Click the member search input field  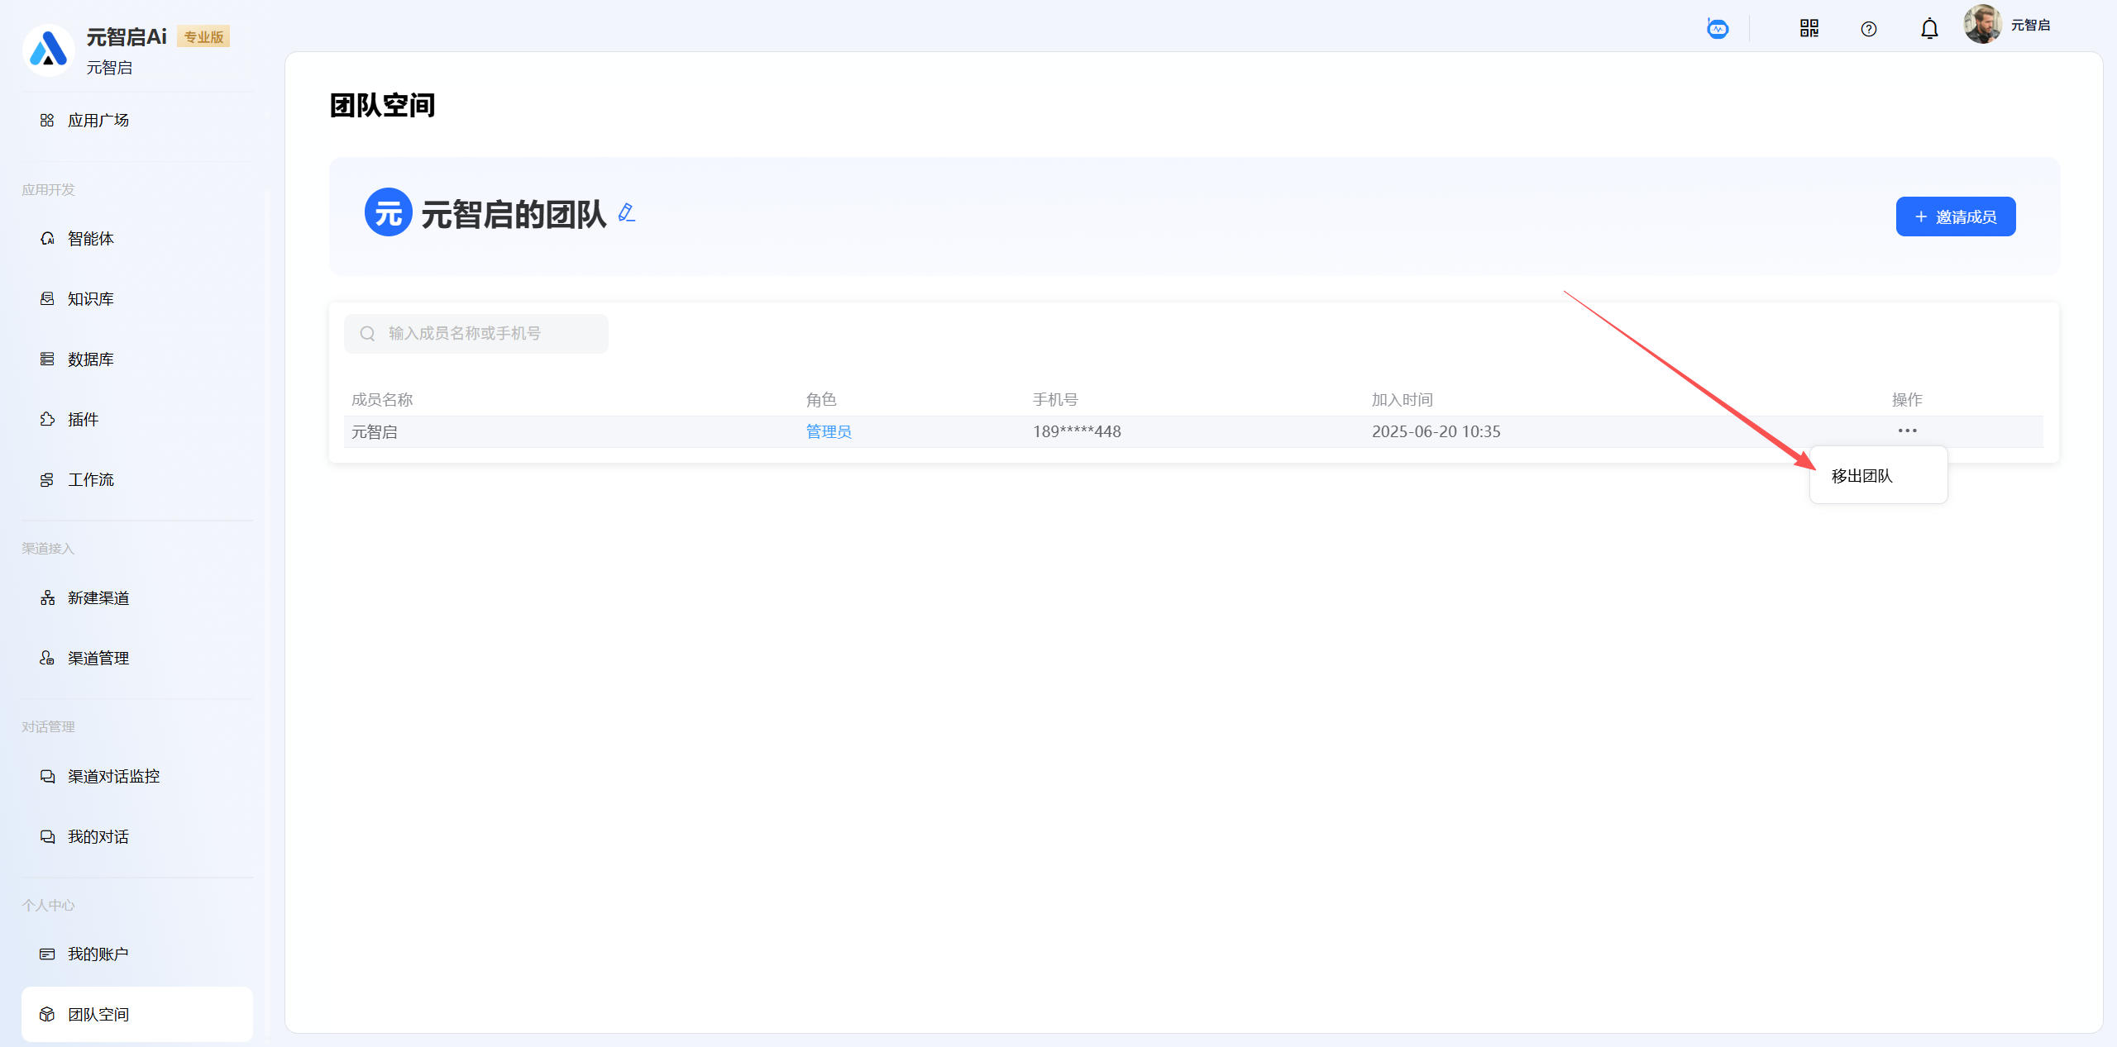[x=476, y=333]
